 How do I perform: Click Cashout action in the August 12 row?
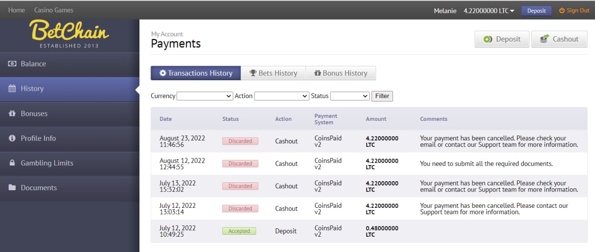(286, 164)
